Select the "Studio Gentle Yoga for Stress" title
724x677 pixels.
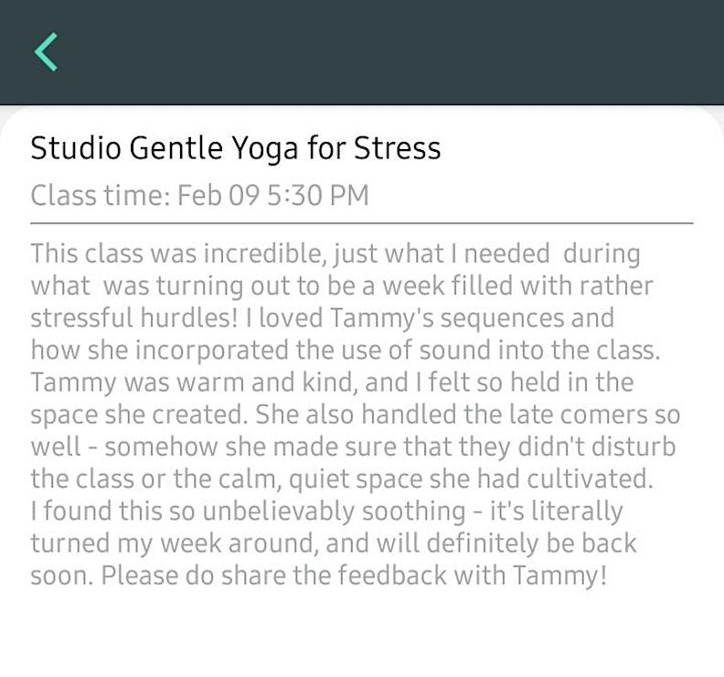coord(235,148)
